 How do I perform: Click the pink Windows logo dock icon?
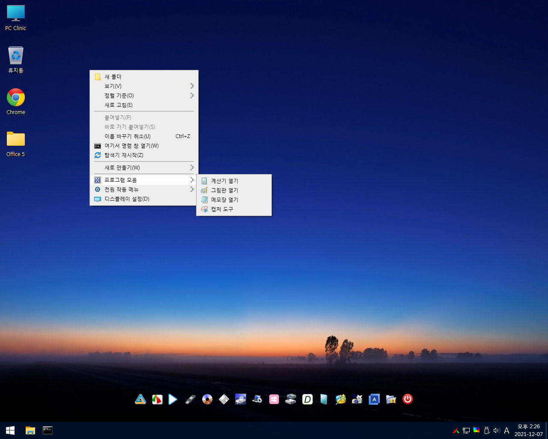(274, 400)
